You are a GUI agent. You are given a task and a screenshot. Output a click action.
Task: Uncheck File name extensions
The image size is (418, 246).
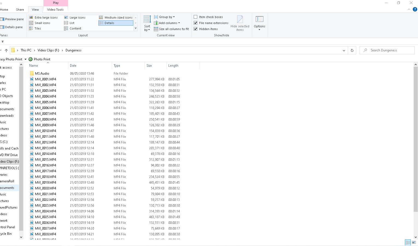point(196,23)
